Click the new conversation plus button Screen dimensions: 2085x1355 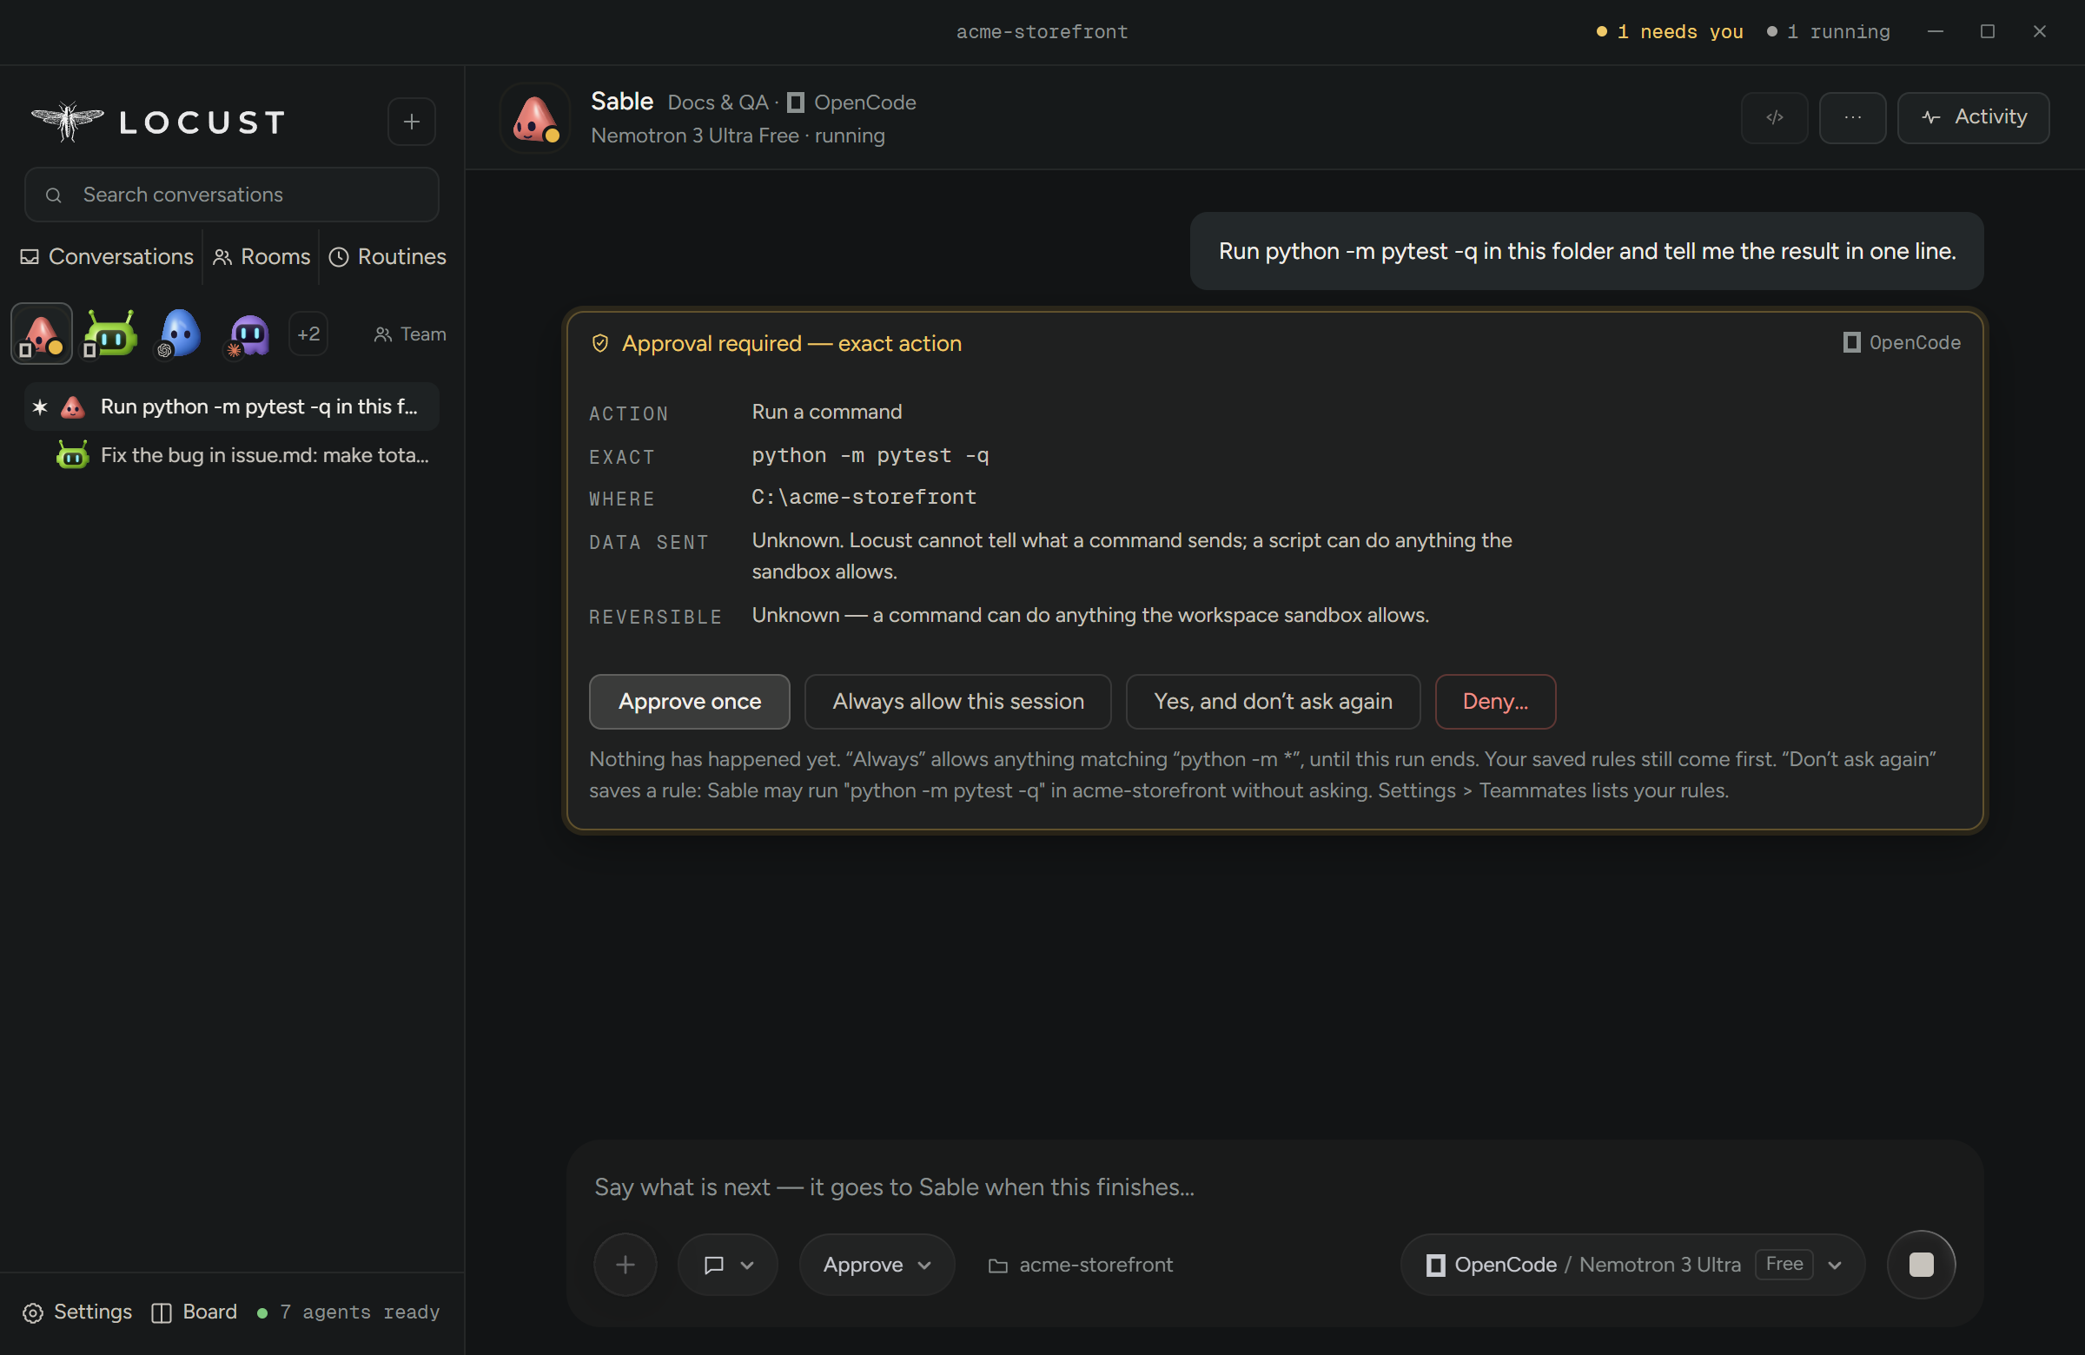tap(411, 122)
